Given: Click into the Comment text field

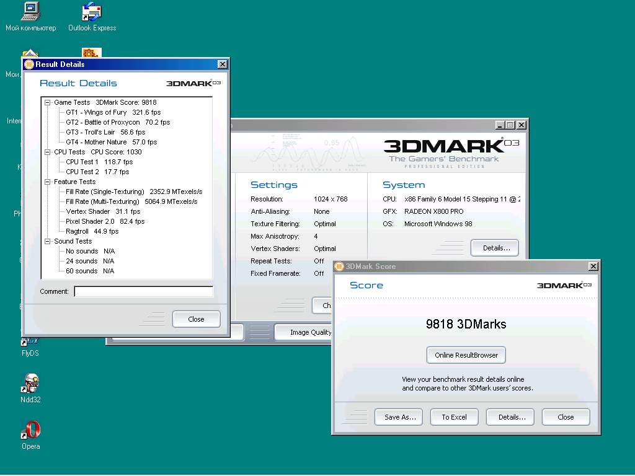Looking at the screenshot, I should 143,291.
